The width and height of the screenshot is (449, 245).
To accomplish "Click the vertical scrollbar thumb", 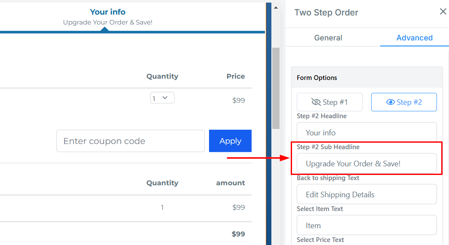I will pyautogui.click(x=276, y=88).
